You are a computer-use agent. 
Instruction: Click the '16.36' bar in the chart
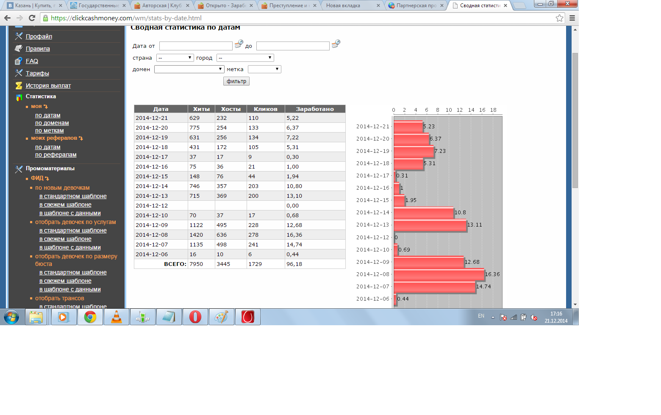click(439, 274)
